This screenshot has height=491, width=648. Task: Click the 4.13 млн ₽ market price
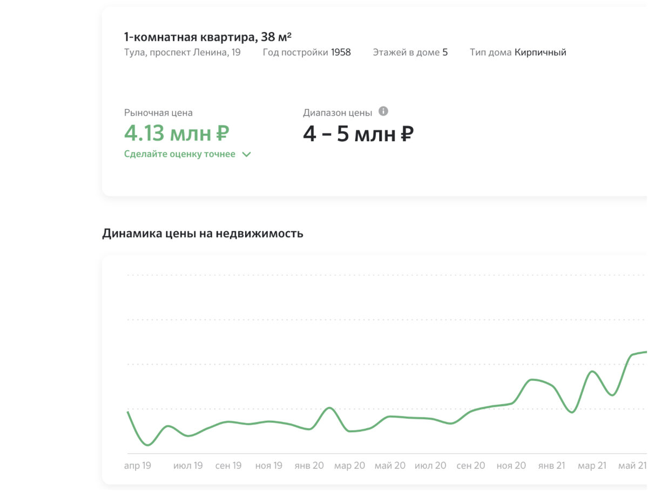pos(177,132)
